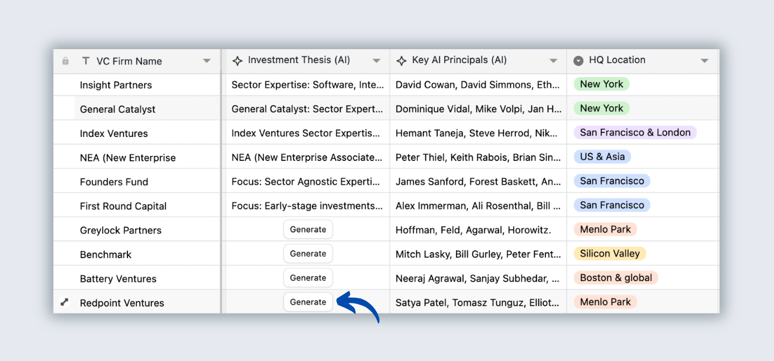Click the San Francisco tag for Founders Fund
This screenshot has height=361, width=774.
tap(612, 181)
